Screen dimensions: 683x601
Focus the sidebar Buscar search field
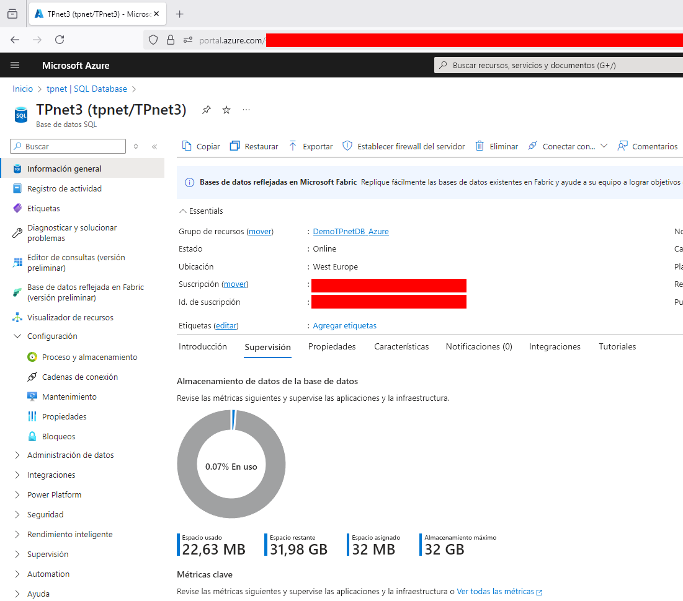tap(68, 146)
